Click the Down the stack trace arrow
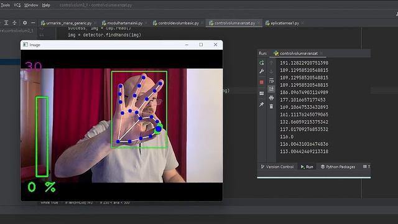 [x=271, y=72]
